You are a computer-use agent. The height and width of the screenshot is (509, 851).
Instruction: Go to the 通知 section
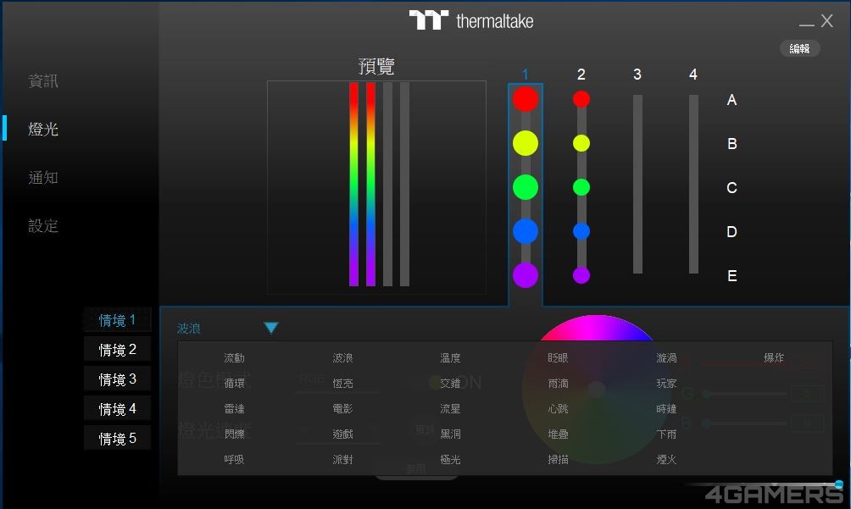click(x=43, y=177)
